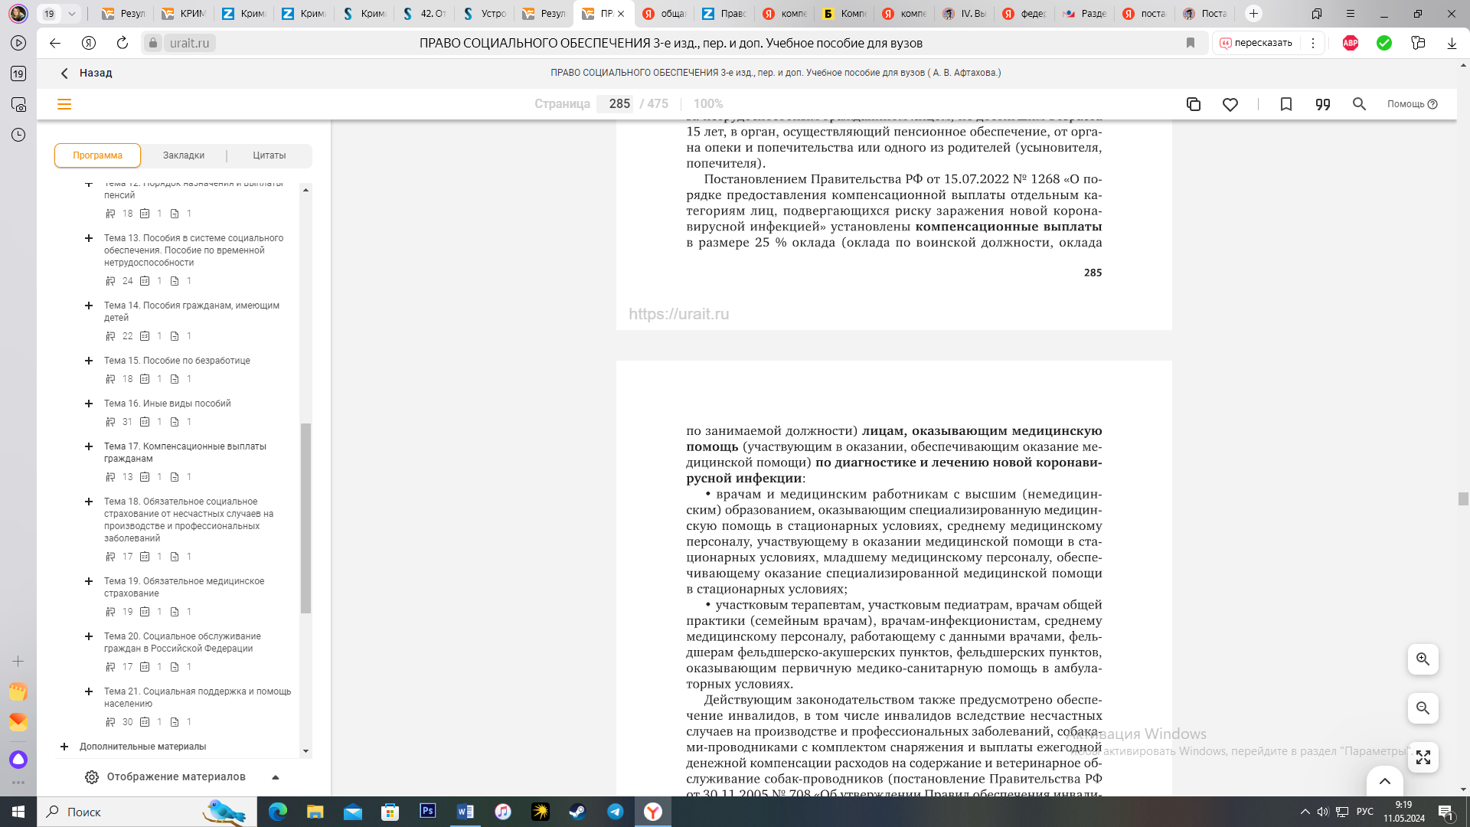Open Photoshop from the taskbar

[427, 811]
